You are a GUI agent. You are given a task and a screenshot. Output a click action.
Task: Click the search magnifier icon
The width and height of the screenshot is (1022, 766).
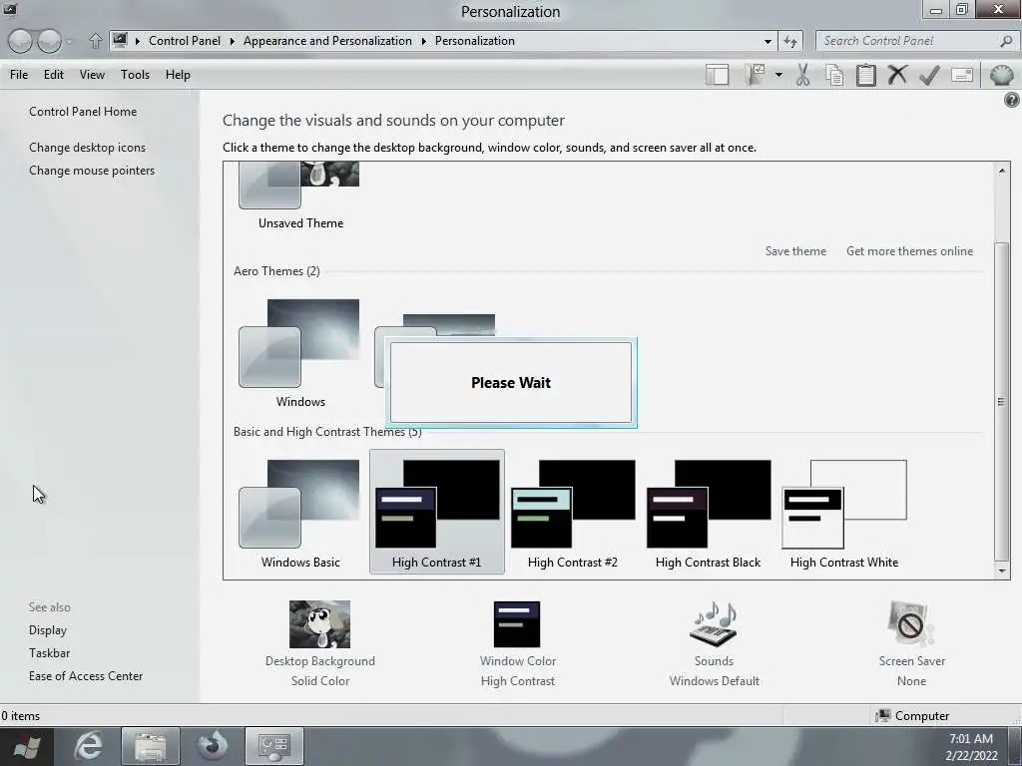click(x=1006, y=41)
